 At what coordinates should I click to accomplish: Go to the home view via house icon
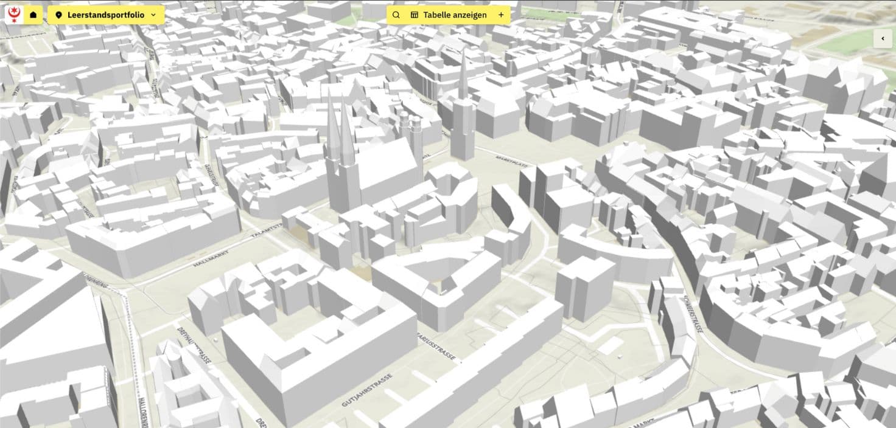[x=33, y=15]
